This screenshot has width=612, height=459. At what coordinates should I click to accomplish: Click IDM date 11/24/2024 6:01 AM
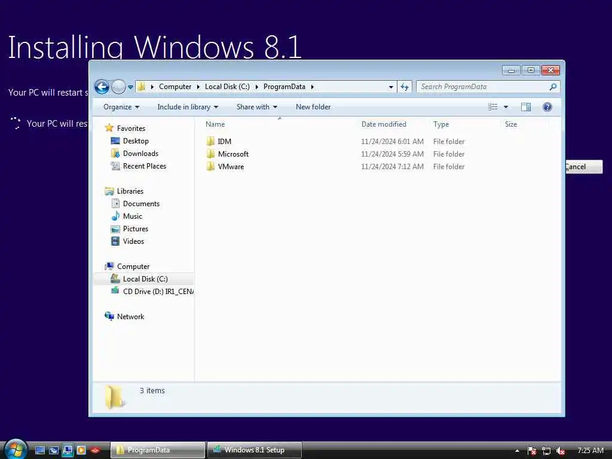(x=392, y=141)
